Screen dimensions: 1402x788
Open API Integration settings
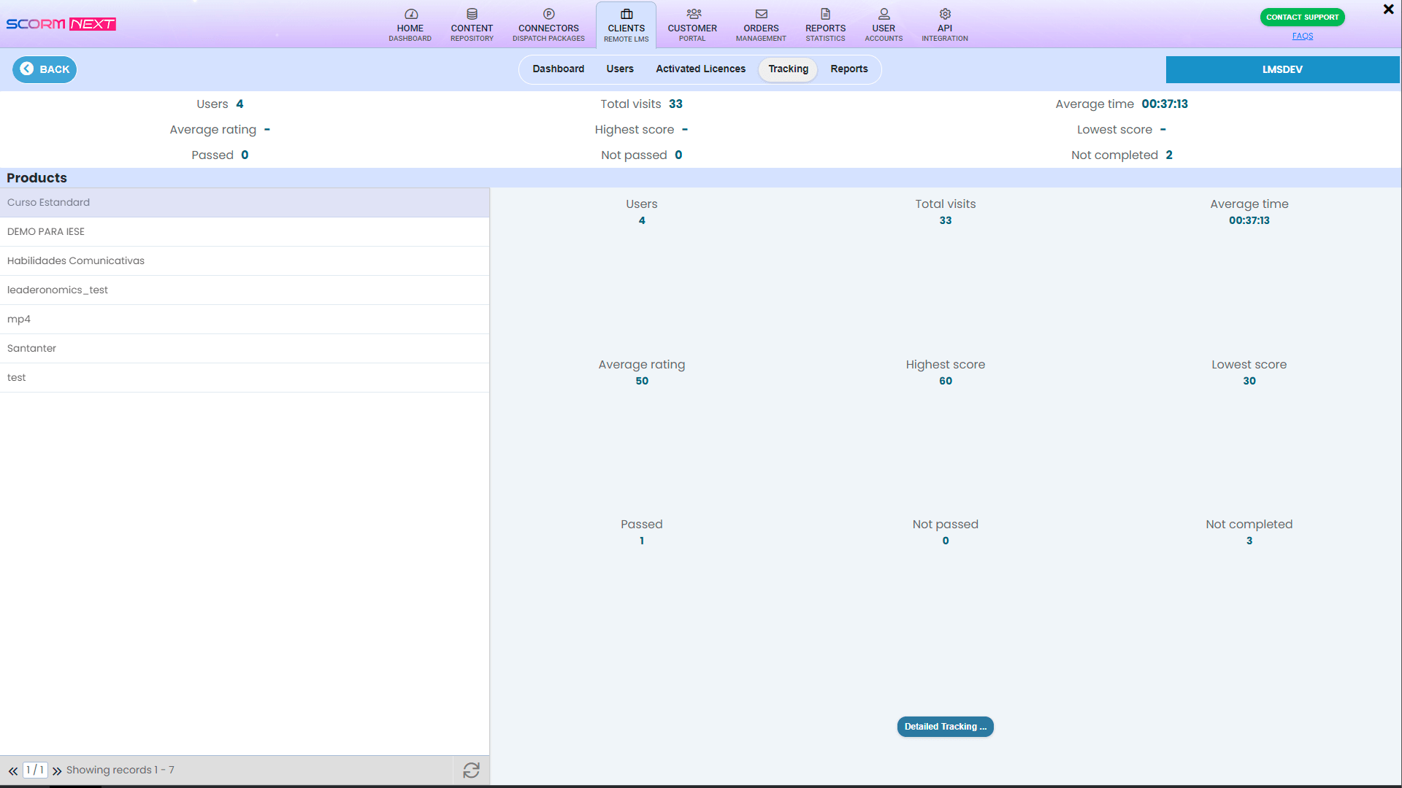coord(944,24)
